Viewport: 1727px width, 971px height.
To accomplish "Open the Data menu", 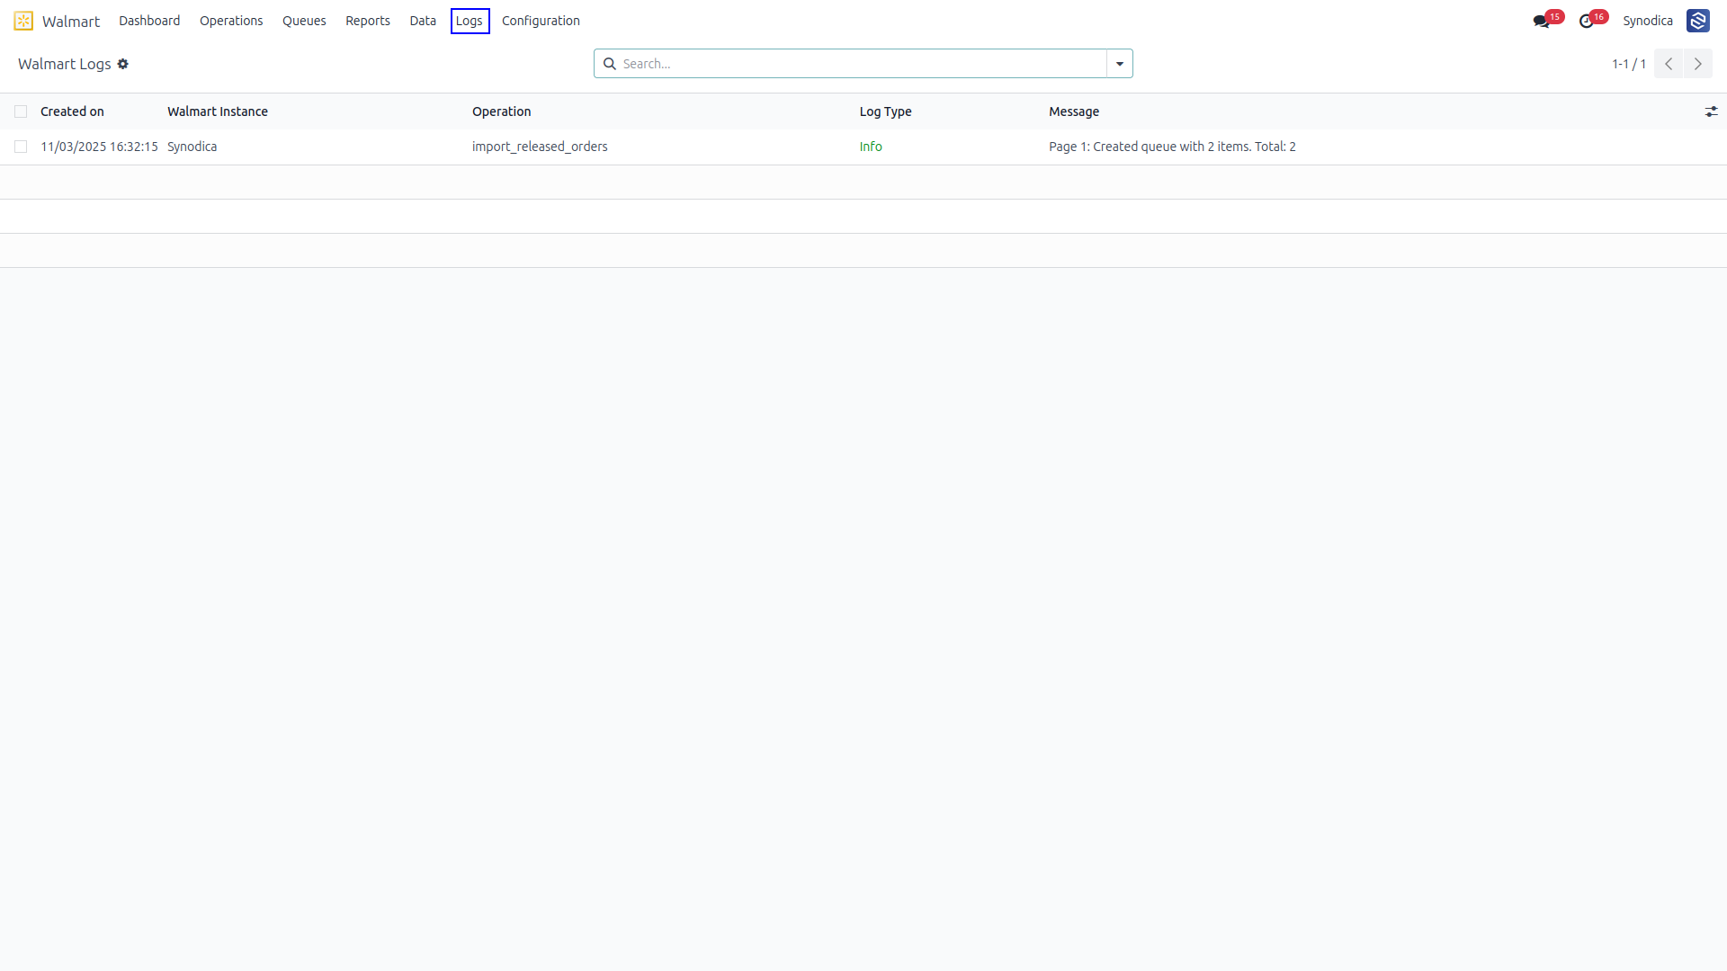I will coord(423,21).
